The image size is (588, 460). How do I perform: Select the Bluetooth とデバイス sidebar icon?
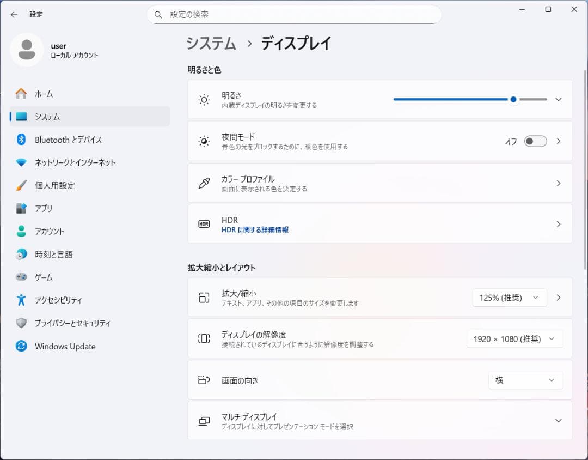(20, 140)
